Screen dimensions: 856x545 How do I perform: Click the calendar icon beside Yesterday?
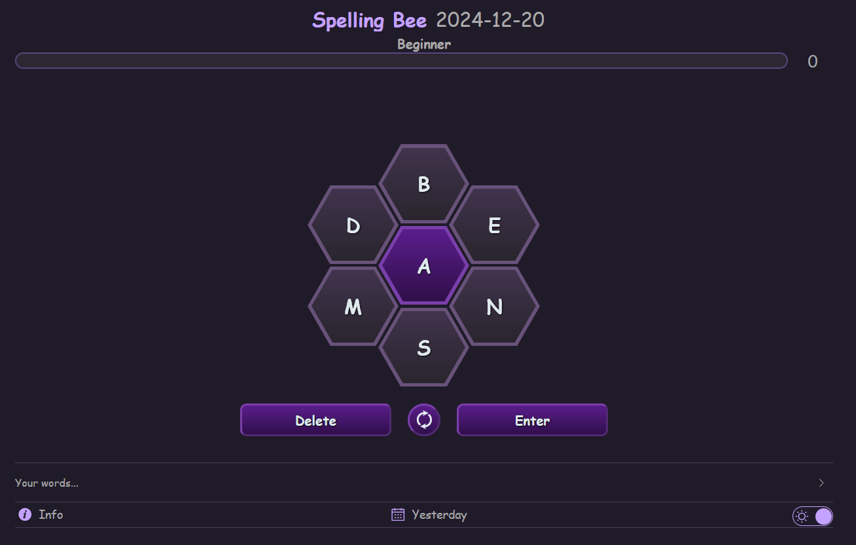click(x=398, y=514)
